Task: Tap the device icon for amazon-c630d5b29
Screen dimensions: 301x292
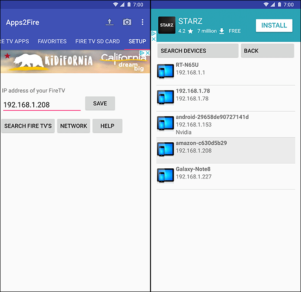Action: pyautogui.click(x=165, y=149)
